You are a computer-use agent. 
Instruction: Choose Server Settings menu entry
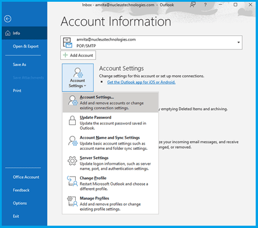pyautogui.click(x=110, y=163)
